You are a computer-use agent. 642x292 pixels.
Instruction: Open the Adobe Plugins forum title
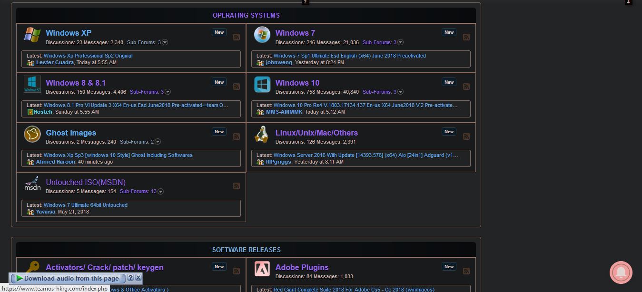[x=302, y=267]
